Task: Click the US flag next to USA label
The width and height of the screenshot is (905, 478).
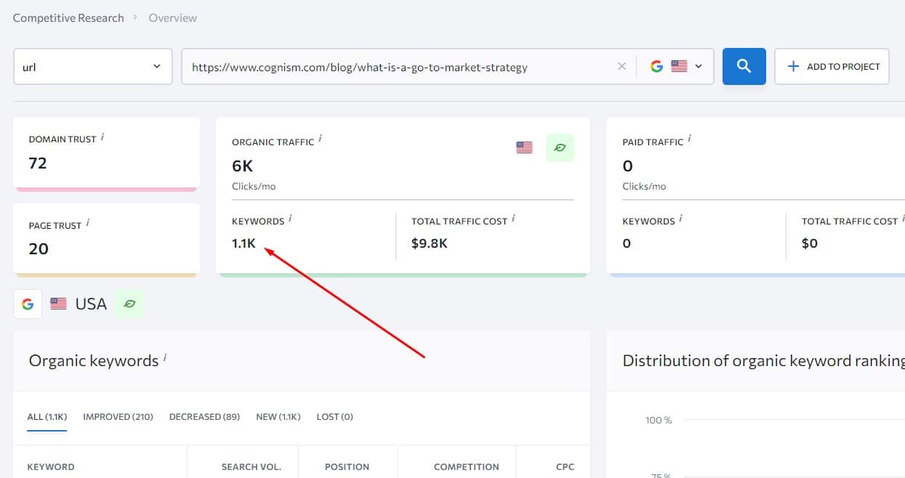Action: coord(58,304)
